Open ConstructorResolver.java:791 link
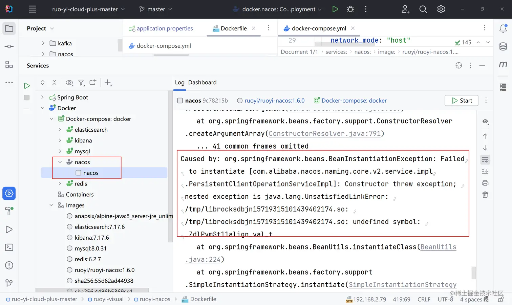Image resolution: width=512 pixels, height=305 pixels. 325,133
